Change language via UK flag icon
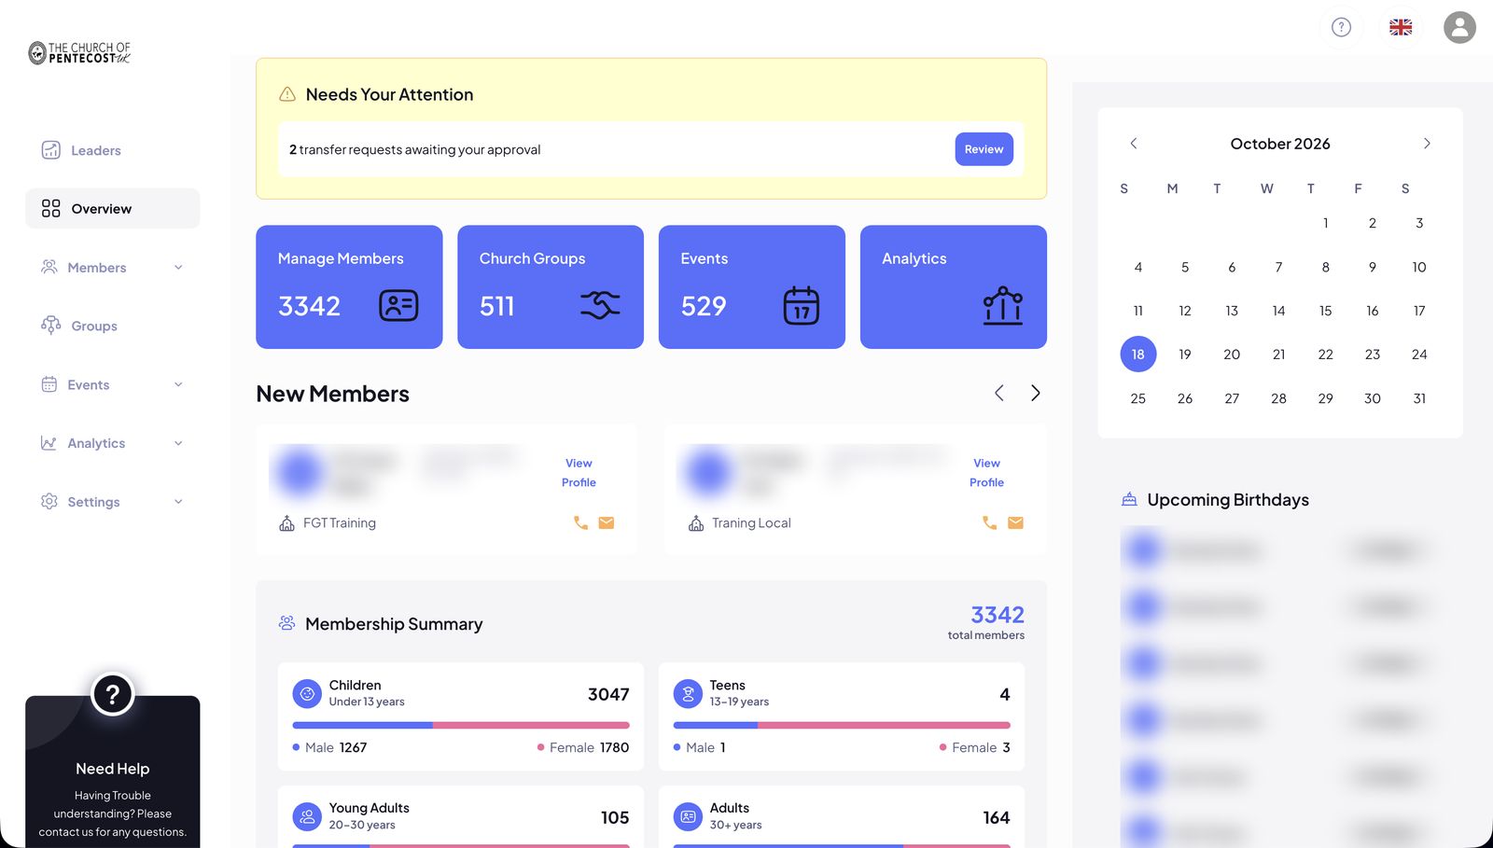This screenshot has width=1493, height=848. click(x=1401, y=27)
